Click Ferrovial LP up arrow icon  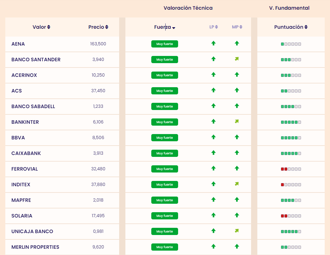pyautogui.click(x=213, y=168)
